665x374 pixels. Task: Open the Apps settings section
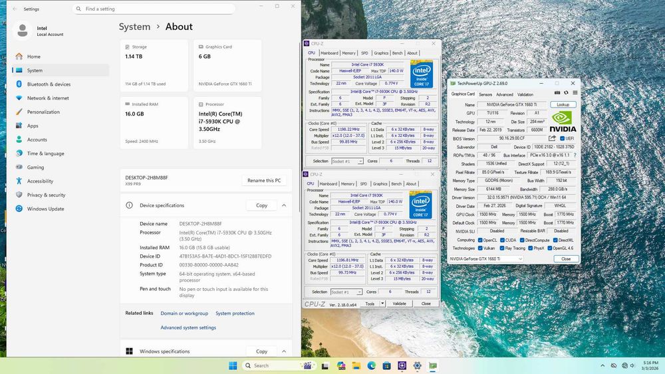[61, 126]
